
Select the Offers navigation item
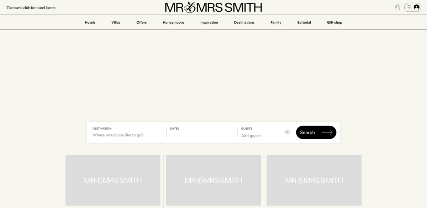coord(141,22)
